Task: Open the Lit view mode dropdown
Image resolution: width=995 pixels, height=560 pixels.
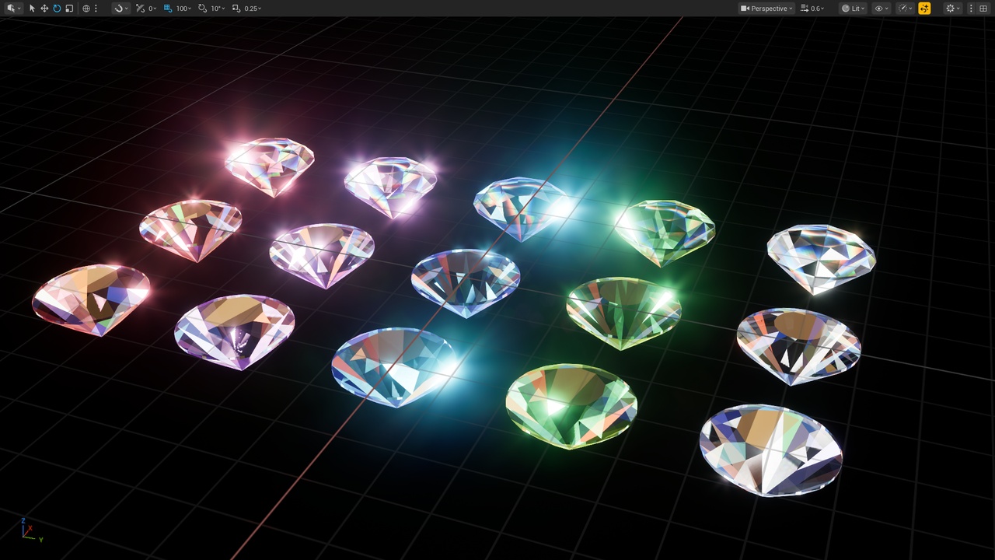Action: (x=853, y=9)
